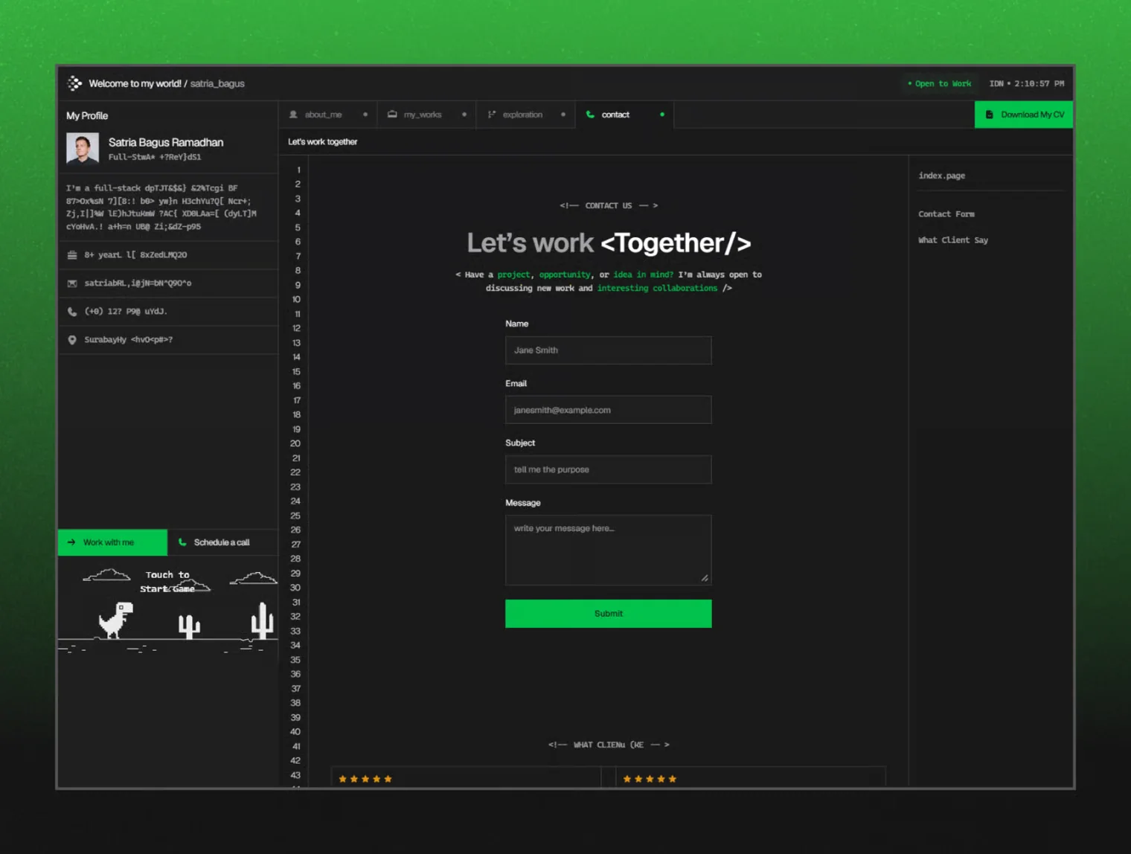Click the briefcase experience icon in profile

(72, 255)
